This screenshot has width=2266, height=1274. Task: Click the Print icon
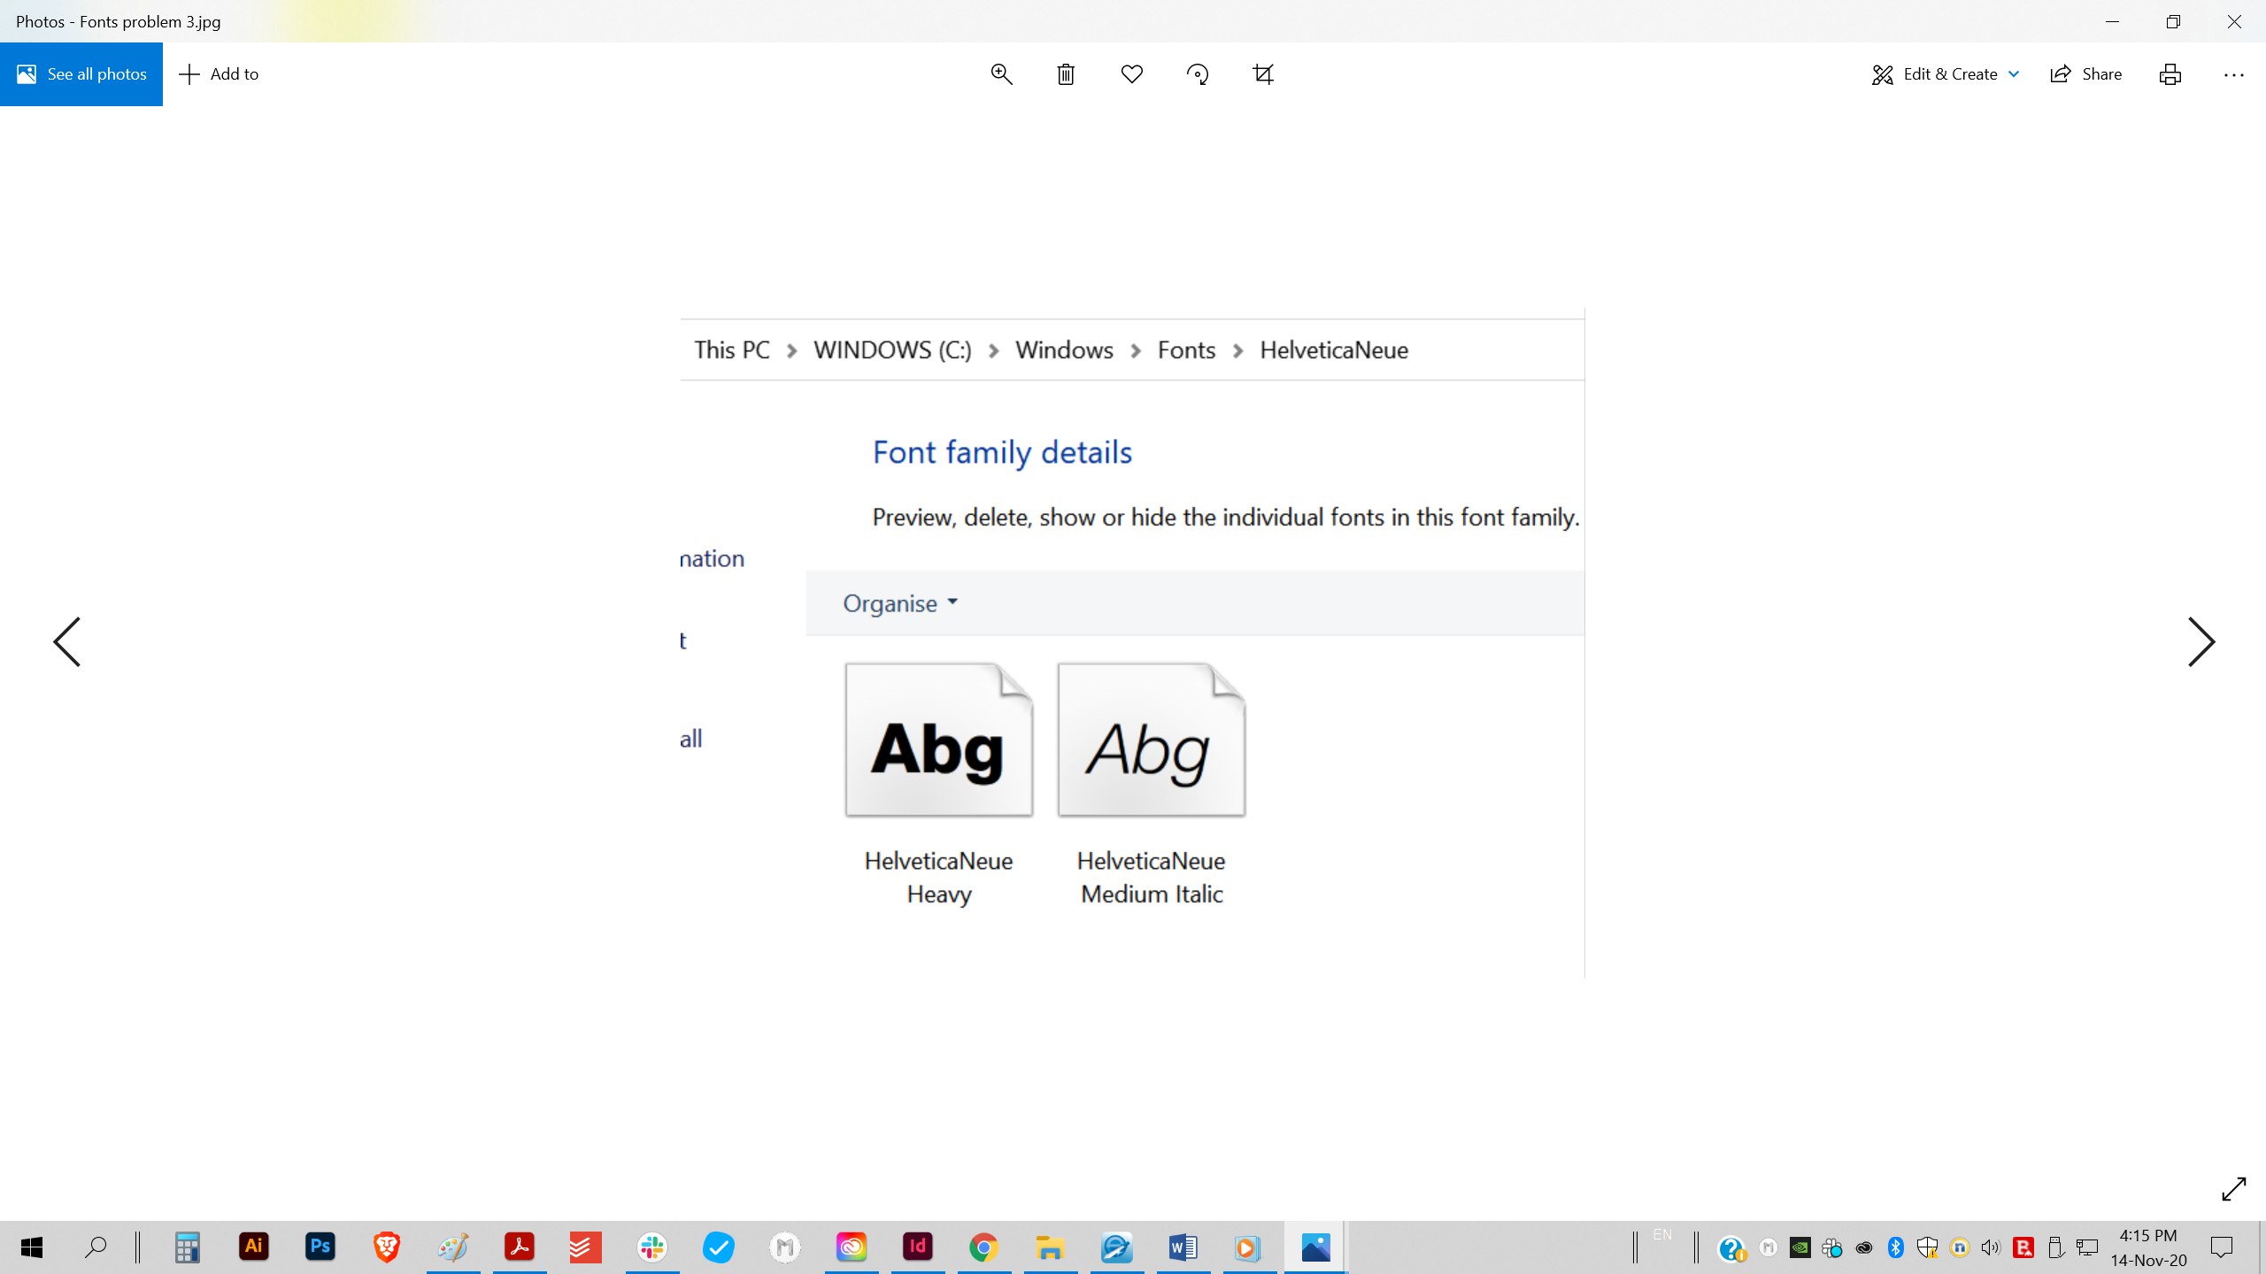point(2170,74)
